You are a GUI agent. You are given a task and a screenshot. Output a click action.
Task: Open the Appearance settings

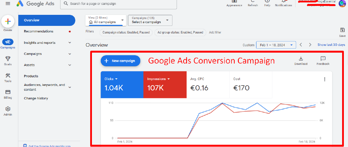coord(234,3)
